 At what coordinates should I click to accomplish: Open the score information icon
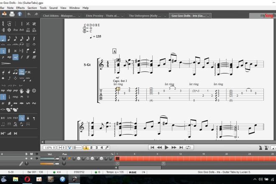(x=20, y=14)
